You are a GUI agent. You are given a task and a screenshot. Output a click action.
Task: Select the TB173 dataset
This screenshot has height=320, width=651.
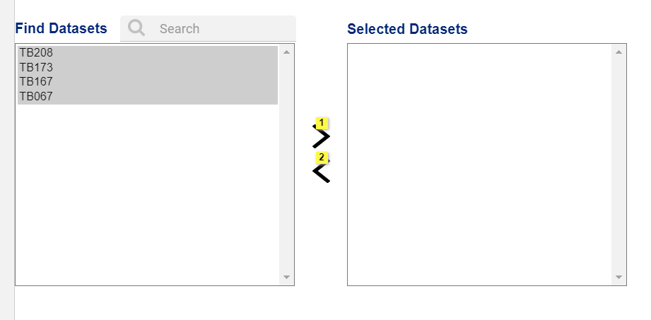148,68
